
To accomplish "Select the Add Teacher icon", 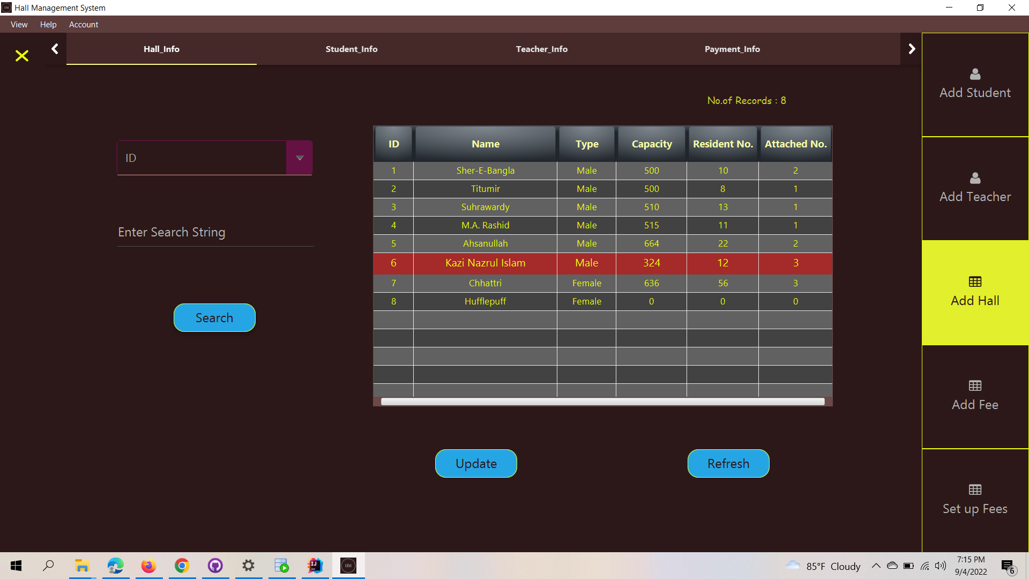I will pos(974,179).
